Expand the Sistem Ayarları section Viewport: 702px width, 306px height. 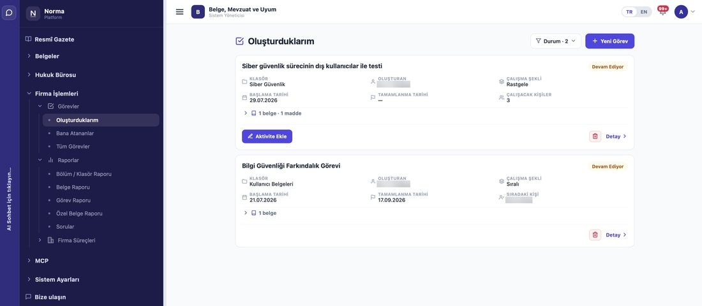pos(29,279)
